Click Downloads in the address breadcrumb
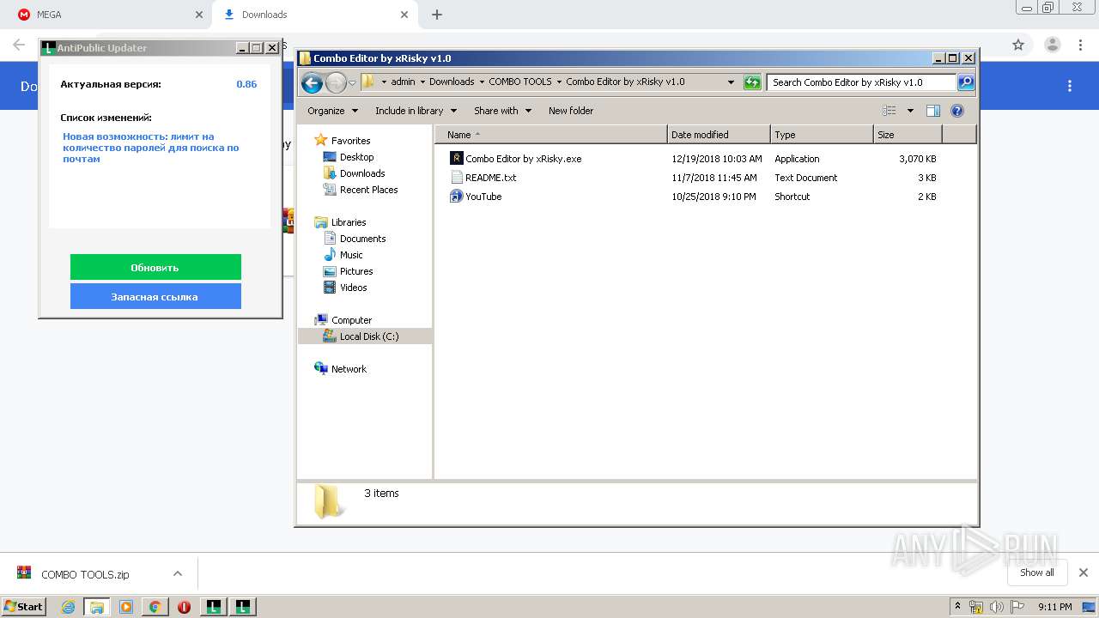The width and height of the screenshot is (1099, 618). coord(452,82)
